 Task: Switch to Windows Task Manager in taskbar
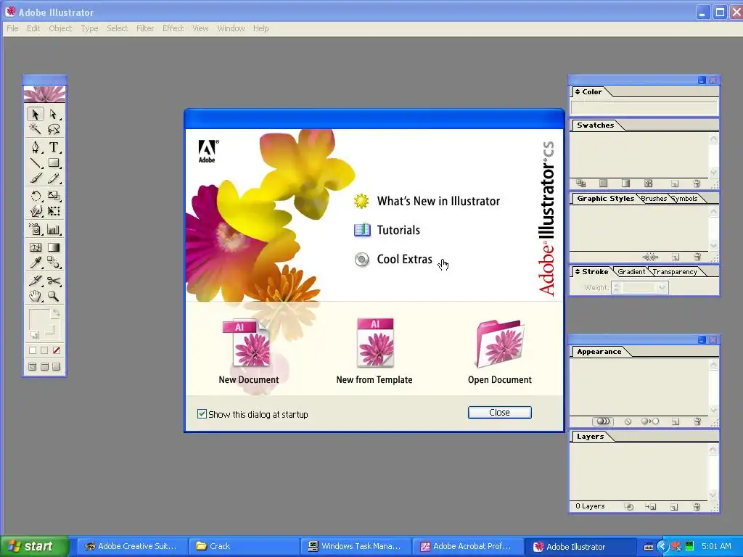pos(357,546)
